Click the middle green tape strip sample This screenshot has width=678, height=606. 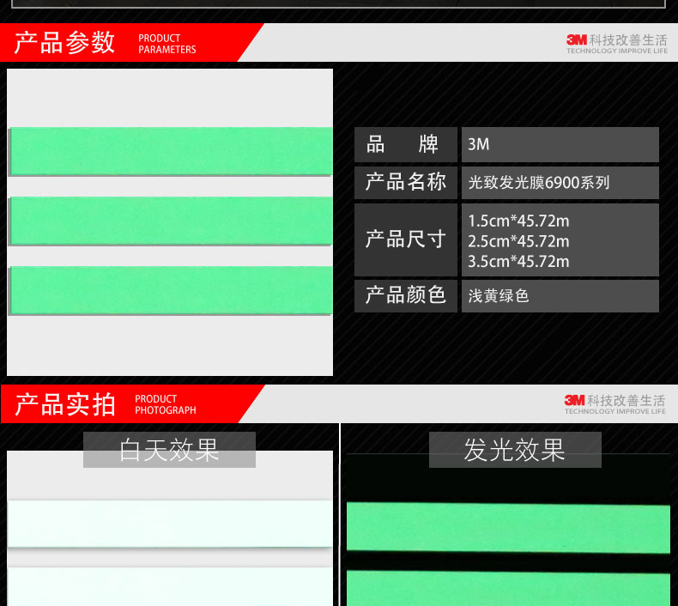[x=170, y=221]
